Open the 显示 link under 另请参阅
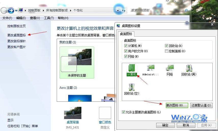 point(10,120)
